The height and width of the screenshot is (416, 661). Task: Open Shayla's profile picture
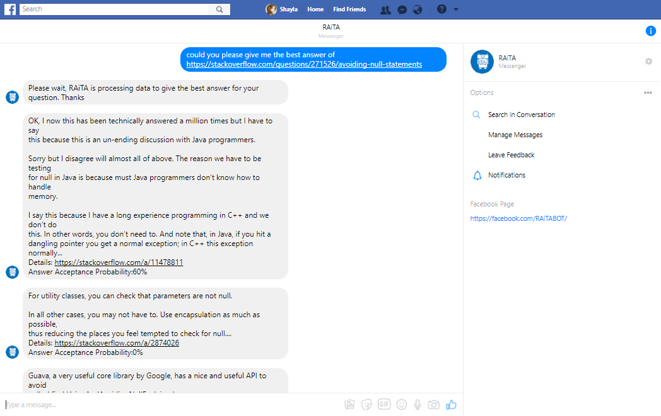(x=271, y=9)
